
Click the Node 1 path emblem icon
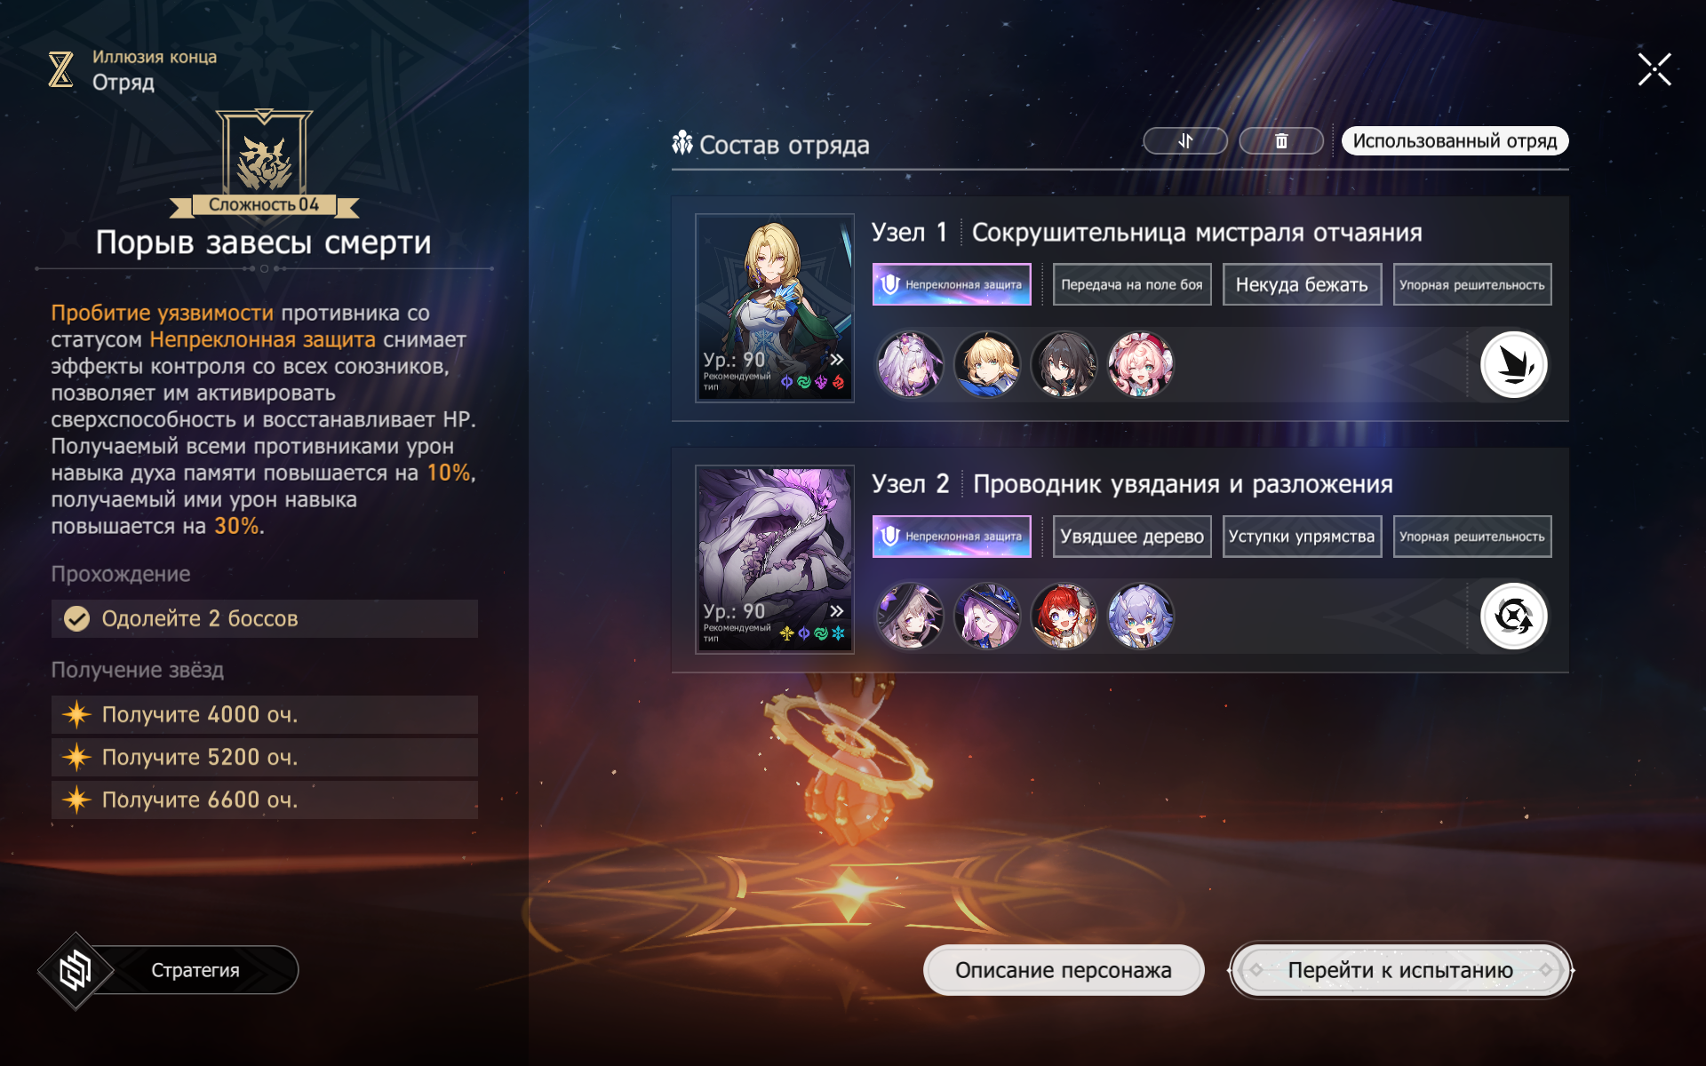click(1514, 364)
